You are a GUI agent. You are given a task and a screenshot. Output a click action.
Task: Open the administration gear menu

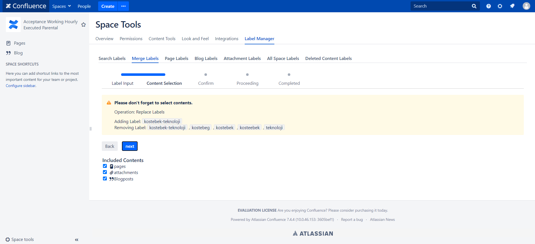click(x=500, y=6)
